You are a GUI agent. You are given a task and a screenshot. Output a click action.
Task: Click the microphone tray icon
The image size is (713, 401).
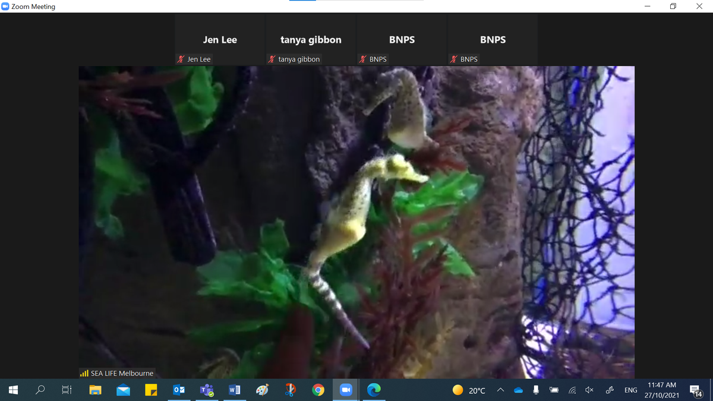pyautogui.click(x=536, y=390)
